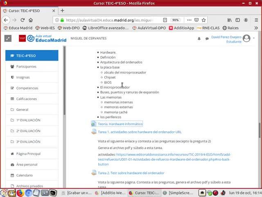Toggle the side panel arrow button
The width and height of the screenshot is (262, 197).
pos(8,38)
